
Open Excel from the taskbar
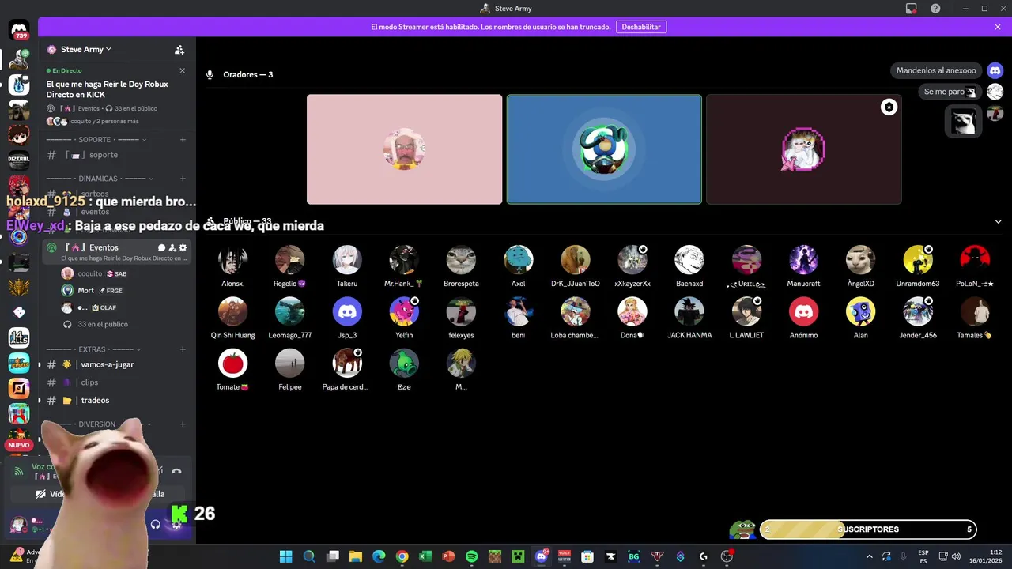425,556
